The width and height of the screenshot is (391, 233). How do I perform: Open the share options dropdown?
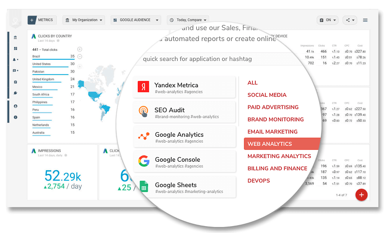[350, 20]
